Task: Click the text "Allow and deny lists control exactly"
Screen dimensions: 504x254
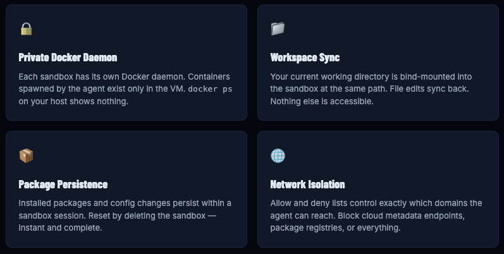Action: (343, 203)
